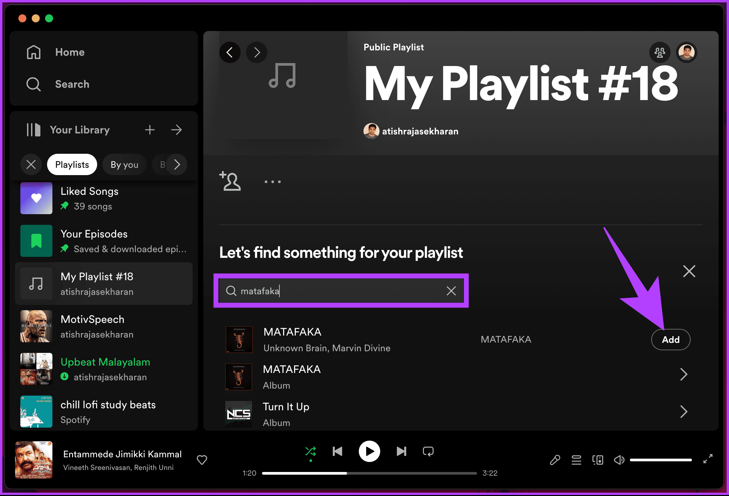Viewport: 729px width, 496px height.
Task: Enter full screen player mode
Action: click(x=708, y=459)
